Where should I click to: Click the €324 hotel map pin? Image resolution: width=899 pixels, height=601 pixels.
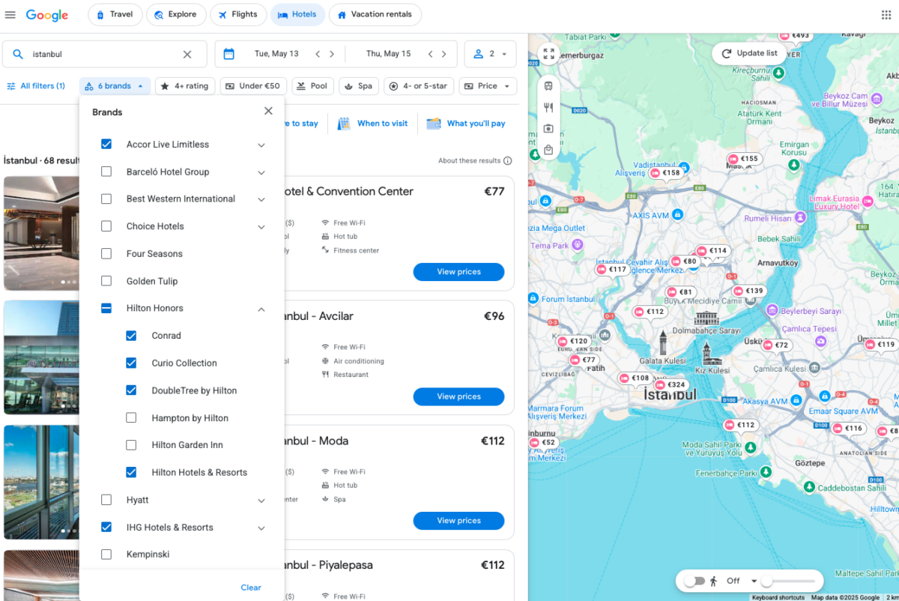tap(670, 385)
